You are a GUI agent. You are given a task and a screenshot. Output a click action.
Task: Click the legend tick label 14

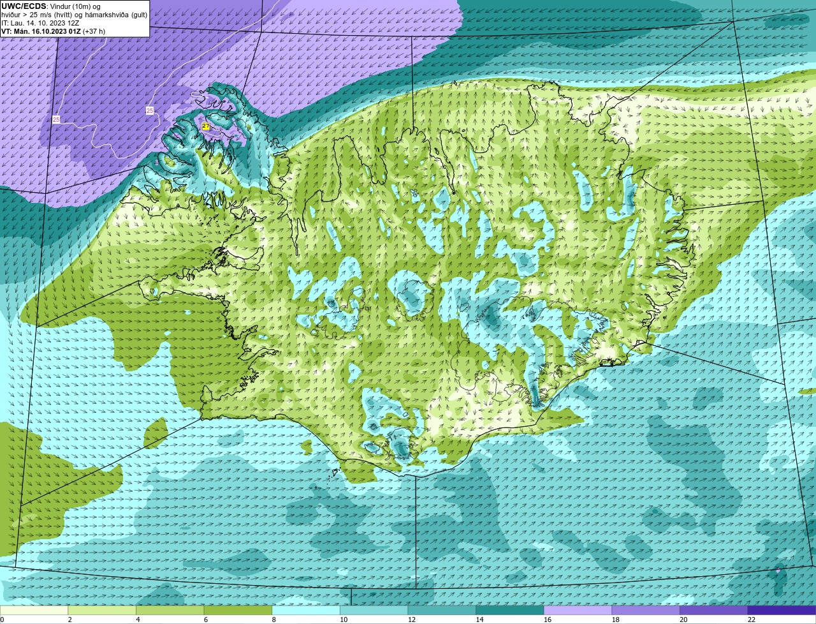click(479, 619)
